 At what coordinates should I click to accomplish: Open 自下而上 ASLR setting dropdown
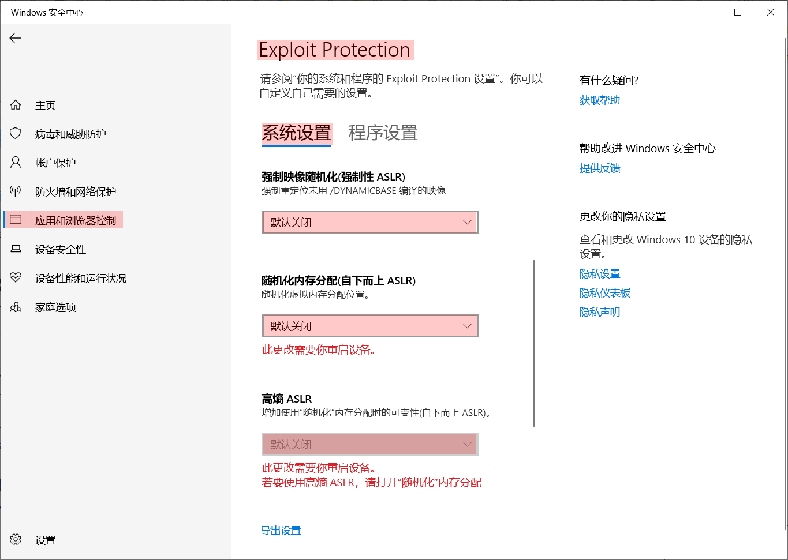coord(370,326)
